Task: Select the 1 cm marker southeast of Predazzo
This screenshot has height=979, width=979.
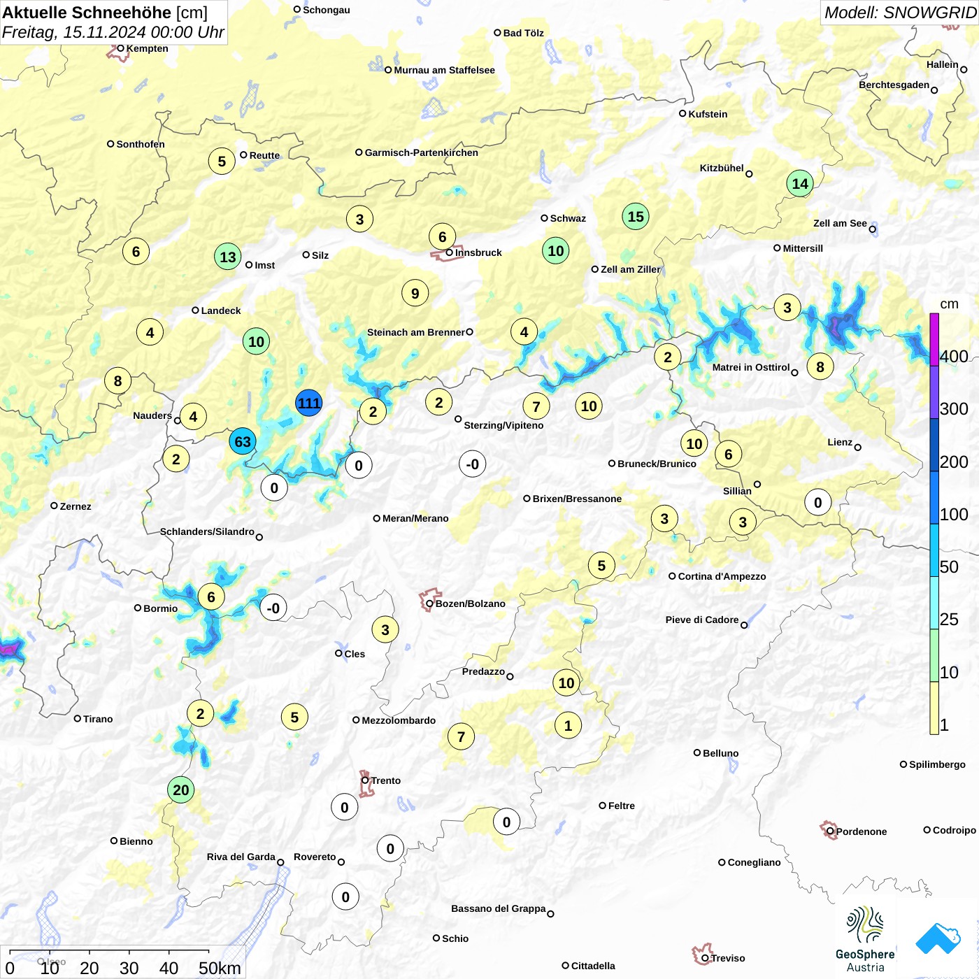Action: click(568, 726)
